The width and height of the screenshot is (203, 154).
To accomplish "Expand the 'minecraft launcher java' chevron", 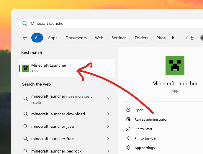I will tap(108, 126).
